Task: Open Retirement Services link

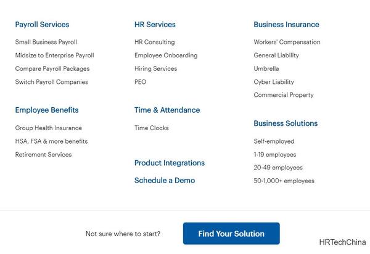Action: coord(43,155)
